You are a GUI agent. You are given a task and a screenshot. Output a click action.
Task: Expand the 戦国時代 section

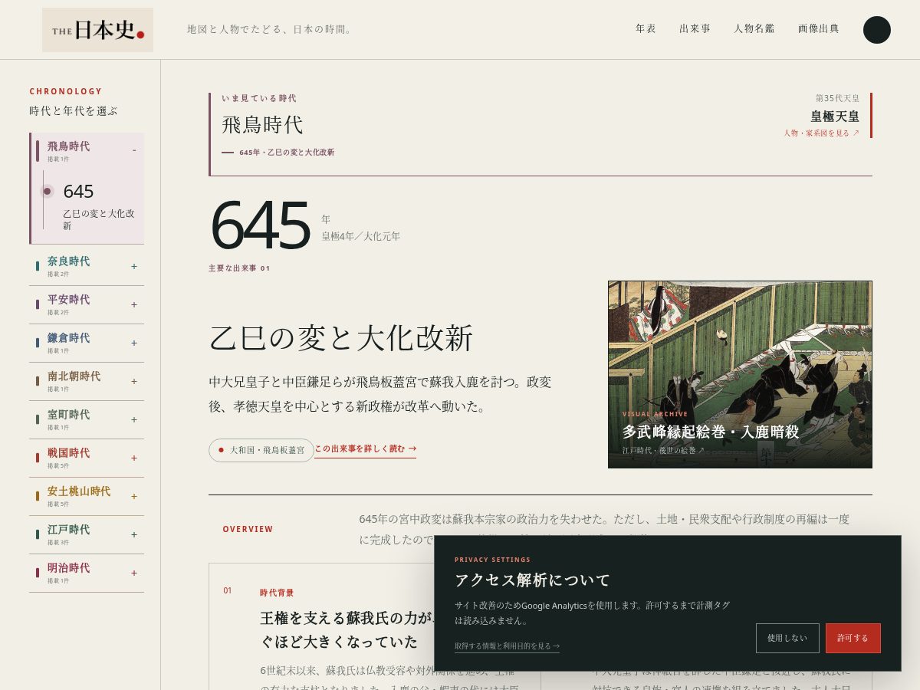(87, 458)
